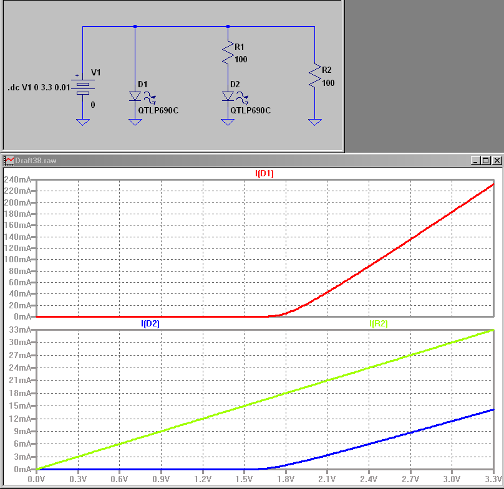The width and height of the screenshot is (504, 489).
Task: Click the I(D1) trace label
Action: [x=264, y=174]
